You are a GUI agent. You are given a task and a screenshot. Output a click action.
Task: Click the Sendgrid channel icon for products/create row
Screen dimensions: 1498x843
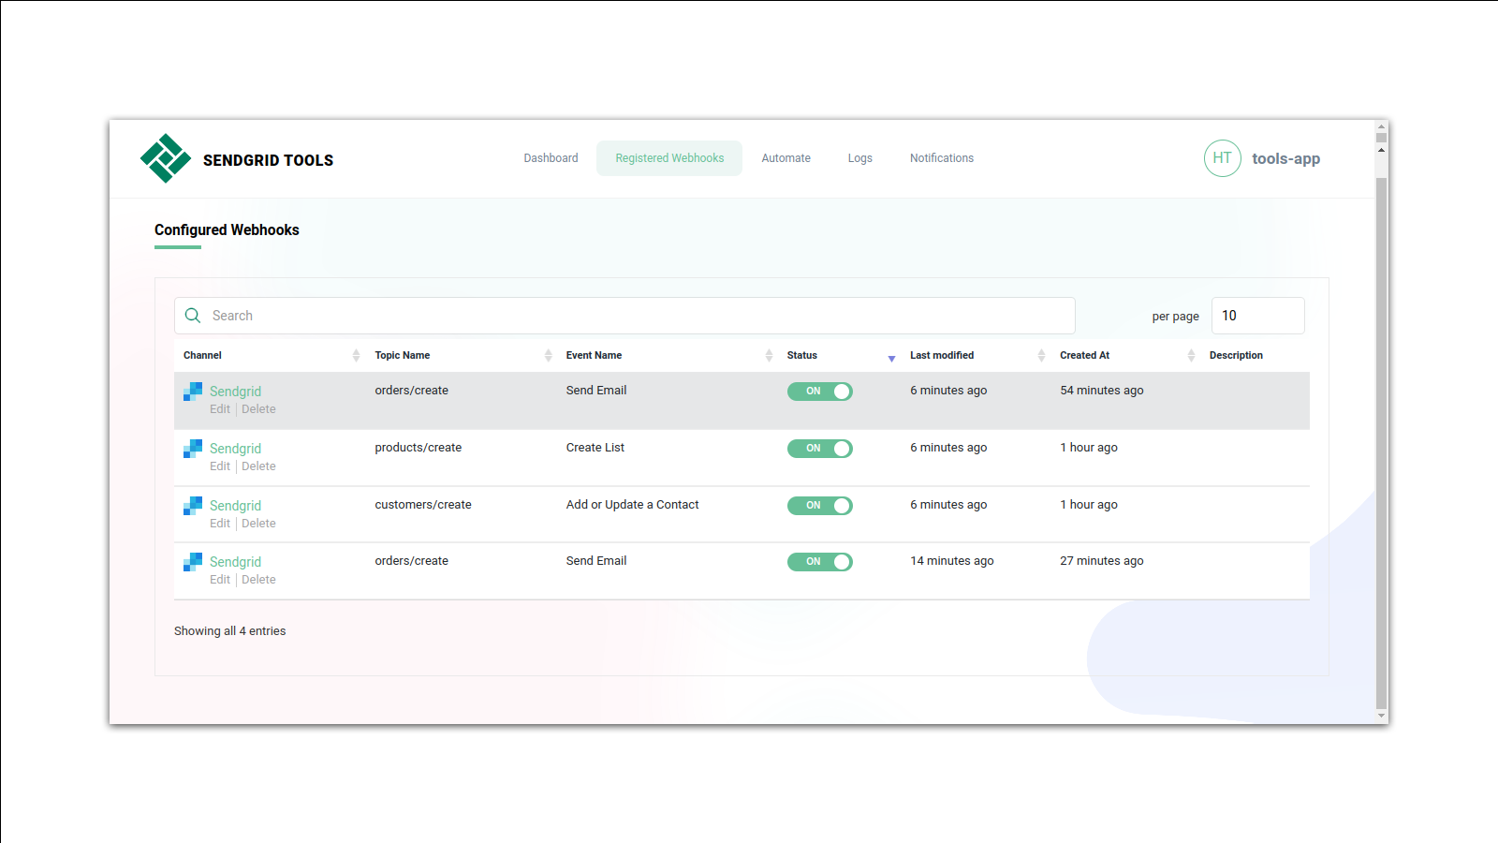pos(192,448)
